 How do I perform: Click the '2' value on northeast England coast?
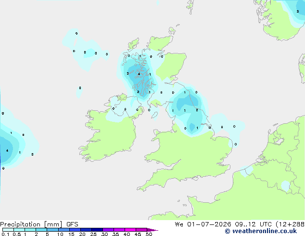coord(197,110)
